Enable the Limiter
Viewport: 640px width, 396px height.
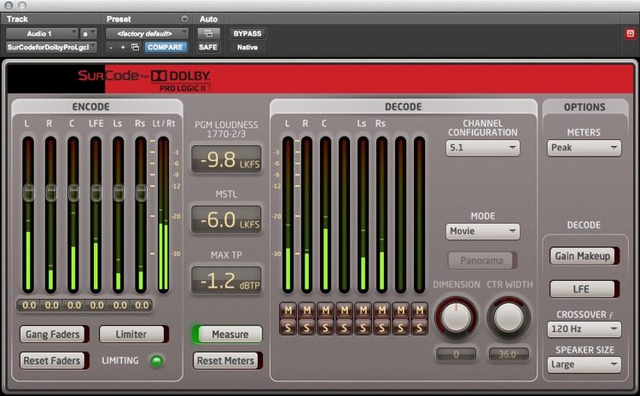point(133,335)
